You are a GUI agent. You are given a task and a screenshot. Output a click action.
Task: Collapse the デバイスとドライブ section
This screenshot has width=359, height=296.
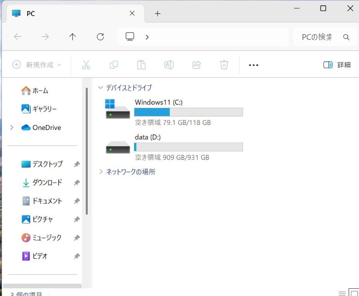(x=100, y=87)
